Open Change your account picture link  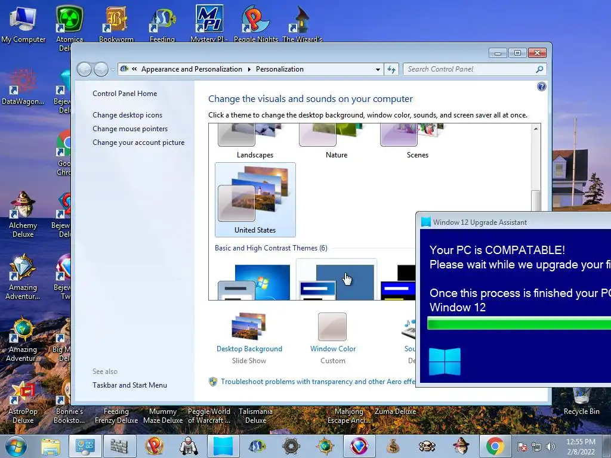(138, 143)
